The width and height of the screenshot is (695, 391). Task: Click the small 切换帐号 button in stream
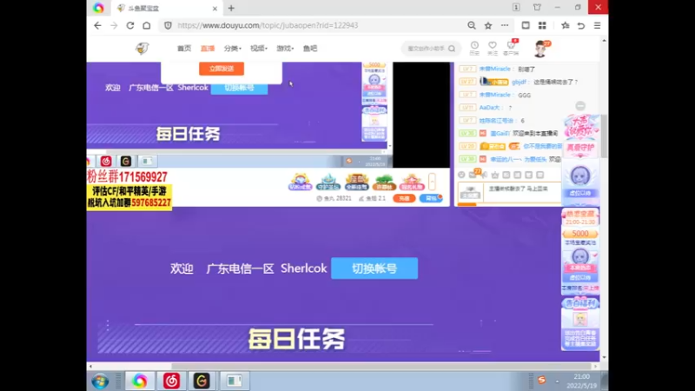coord(240,88)
